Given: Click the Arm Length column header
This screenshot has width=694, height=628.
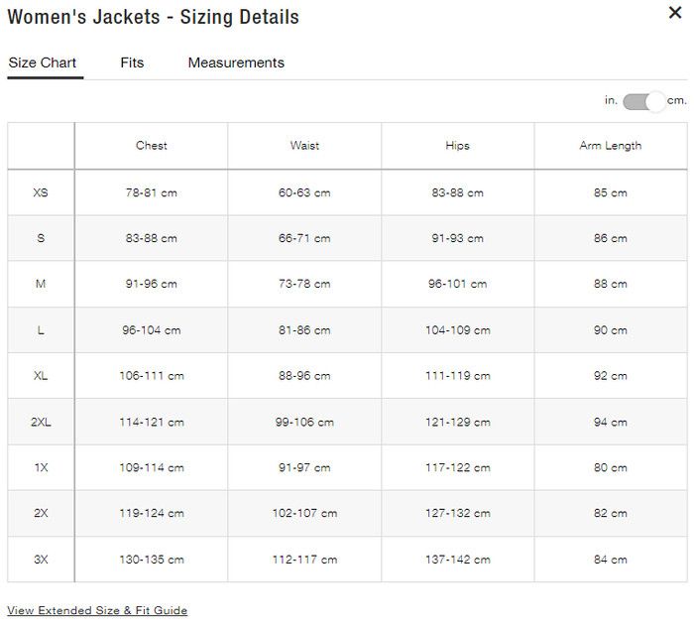Looking at the screenshot, I should (610, 146).
